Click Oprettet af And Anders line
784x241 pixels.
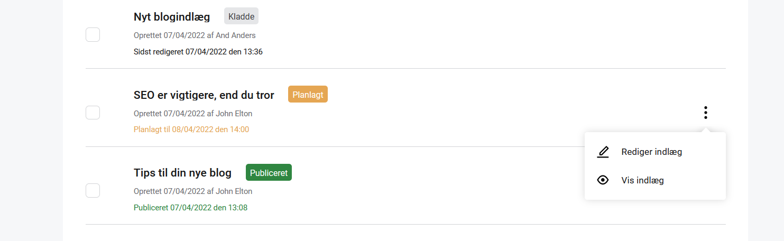195,35
